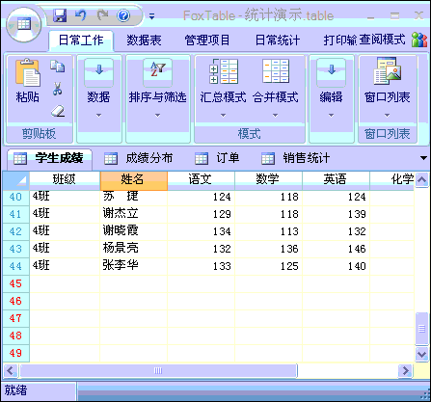Image resolution: width=431 pixels, height=402 pixels.
Task: Expand the 合并模式 dropdown arrow
Action: (x=276, y=116)
